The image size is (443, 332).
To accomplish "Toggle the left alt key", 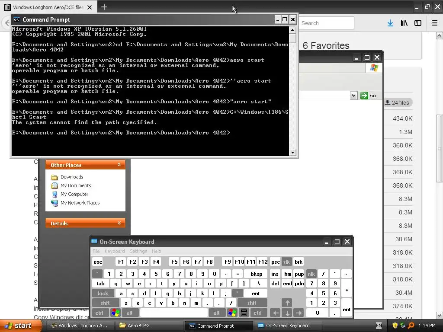I will point(129,313).
